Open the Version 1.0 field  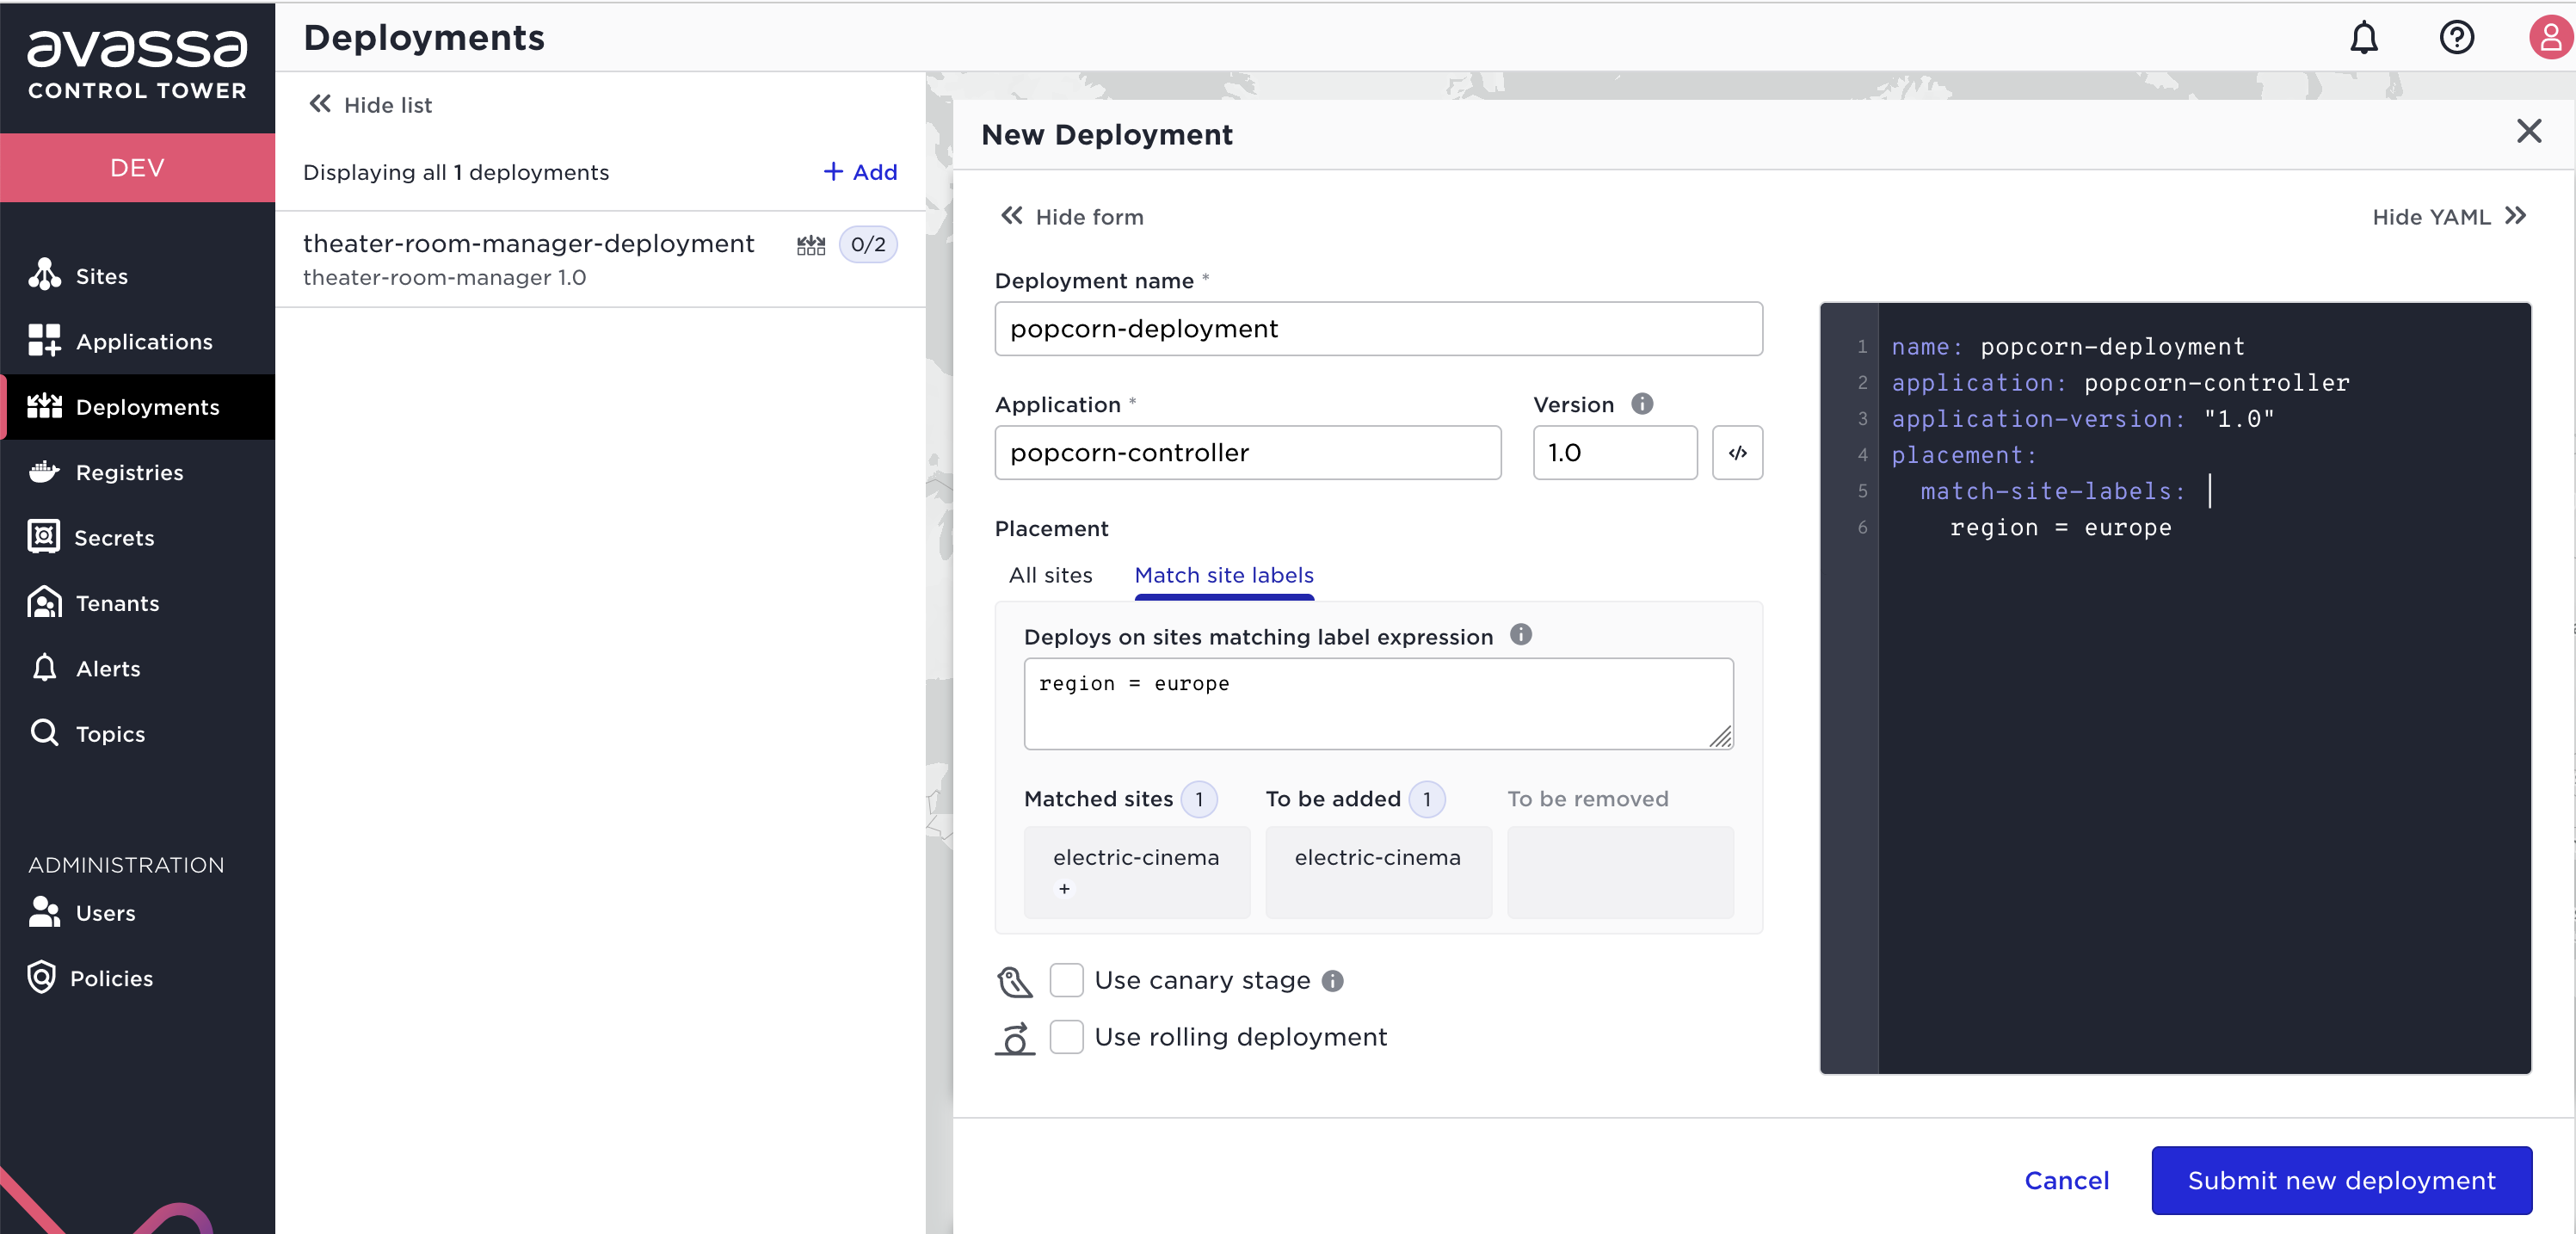pos(1614,453)
